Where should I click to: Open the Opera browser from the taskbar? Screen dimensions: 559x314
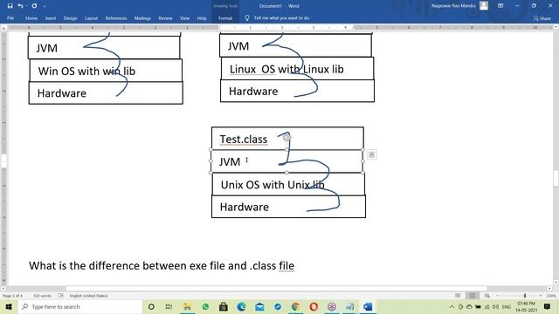pyautogui.click(x=314, y=306)
